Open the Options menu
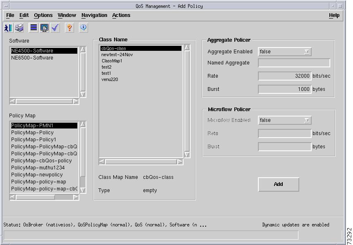The width and height of the screenshot is (353, 245). coord(43,15)
